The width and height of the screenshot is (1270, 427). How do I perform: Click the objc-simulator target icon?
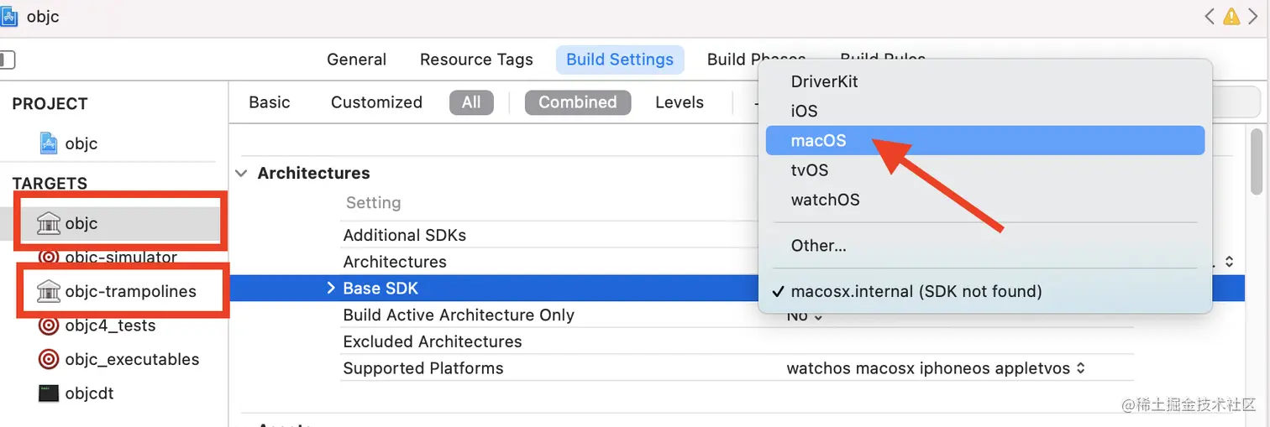49,258
